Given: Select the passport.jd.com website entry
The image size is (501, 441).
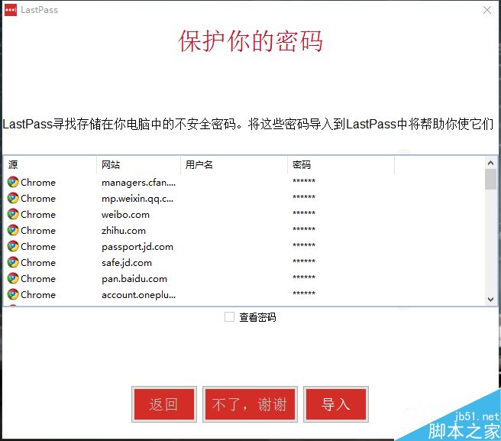Looking at the screenshot, I should pos(137,247).
